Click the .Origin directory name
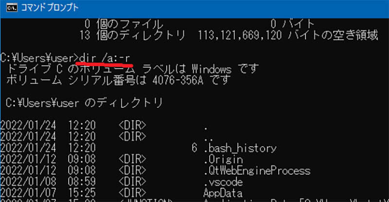The width and height of the screenshot is (389, 202). point(223,159)
